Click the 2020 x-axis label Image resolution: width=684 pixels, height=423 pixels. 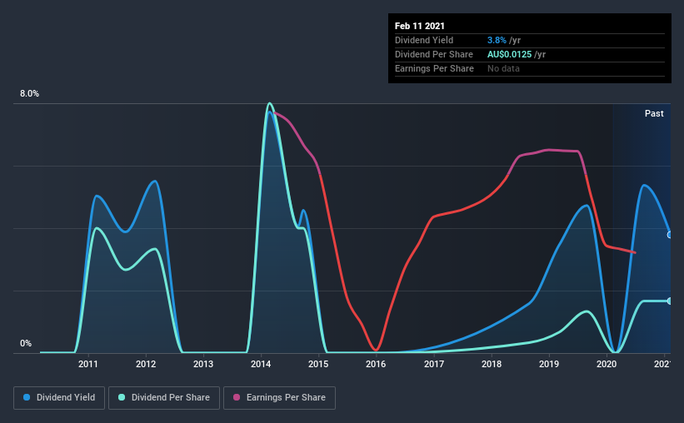(x=607, y=364)
